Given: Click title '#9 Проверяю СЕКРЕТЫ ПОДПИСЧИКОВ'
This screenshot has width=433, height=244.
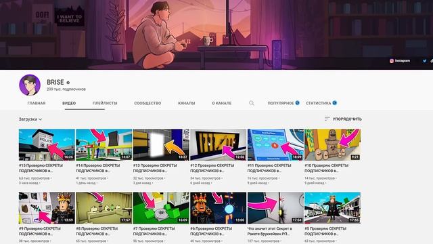Looking at the screenshot, I should [40, 231].
